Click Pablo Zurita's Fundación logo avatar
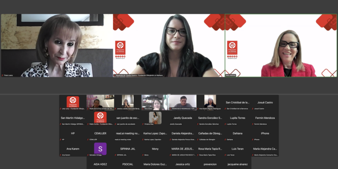338x169 pixels. 100,118
